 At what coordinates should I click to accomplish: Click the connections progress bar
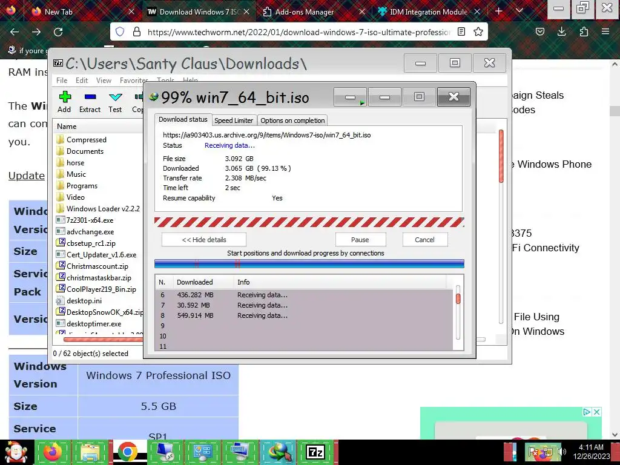309,264
